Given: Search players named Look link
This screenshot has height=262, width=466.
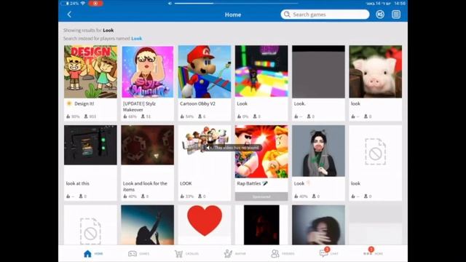Looking at the screenshot, I should [137, 39].
